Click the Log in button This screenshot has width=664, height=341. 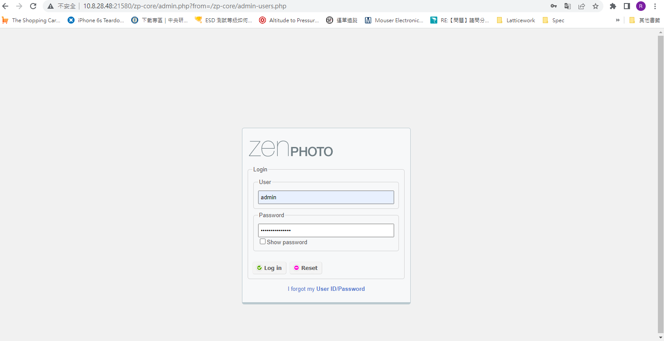coord(269,268)
